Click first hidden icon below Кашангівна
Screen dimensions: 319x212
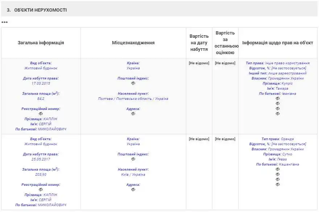coord(278,169)
